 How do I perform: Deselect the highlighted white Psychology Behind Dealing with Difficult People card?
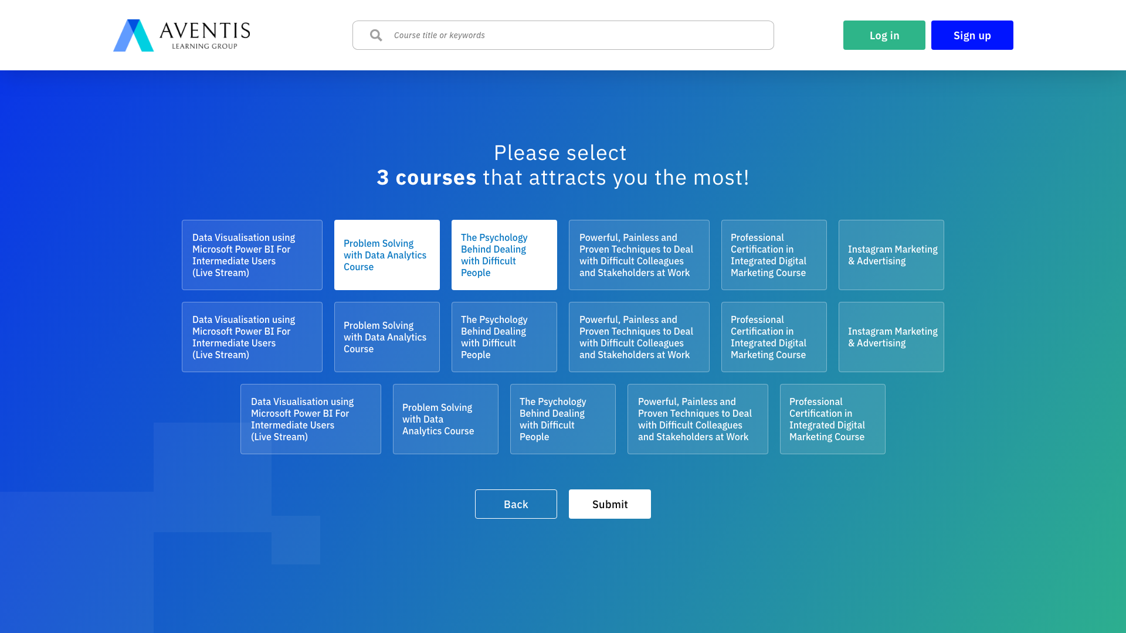click(x=504, y=255)
